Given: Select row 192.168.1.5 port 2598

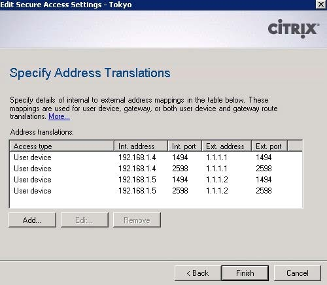Looking at the screenshot, I should point(156,191).
